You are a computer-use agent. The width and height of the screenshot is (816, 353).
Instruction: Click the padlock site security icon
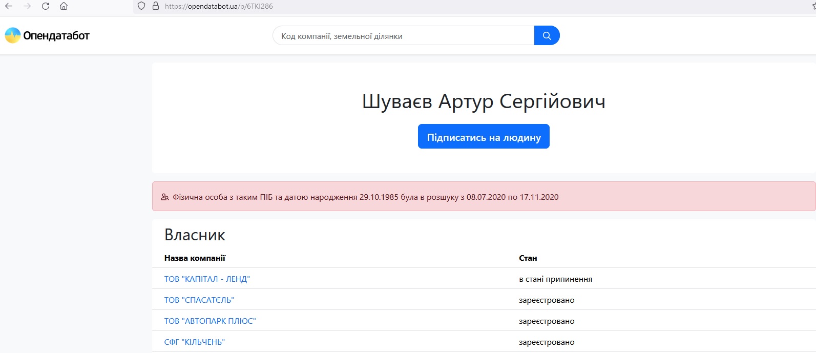pyautogui.click(x=156, y=6)
